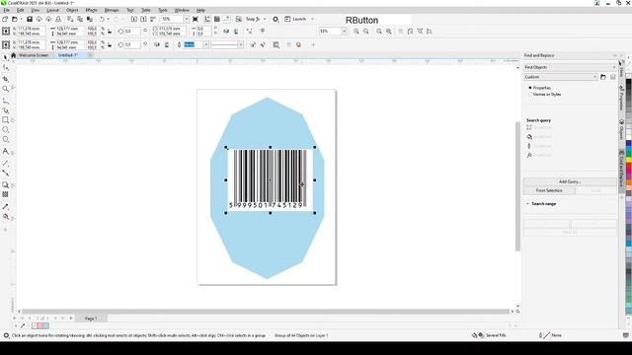Select the Eyedropper tool

[5, 206]
